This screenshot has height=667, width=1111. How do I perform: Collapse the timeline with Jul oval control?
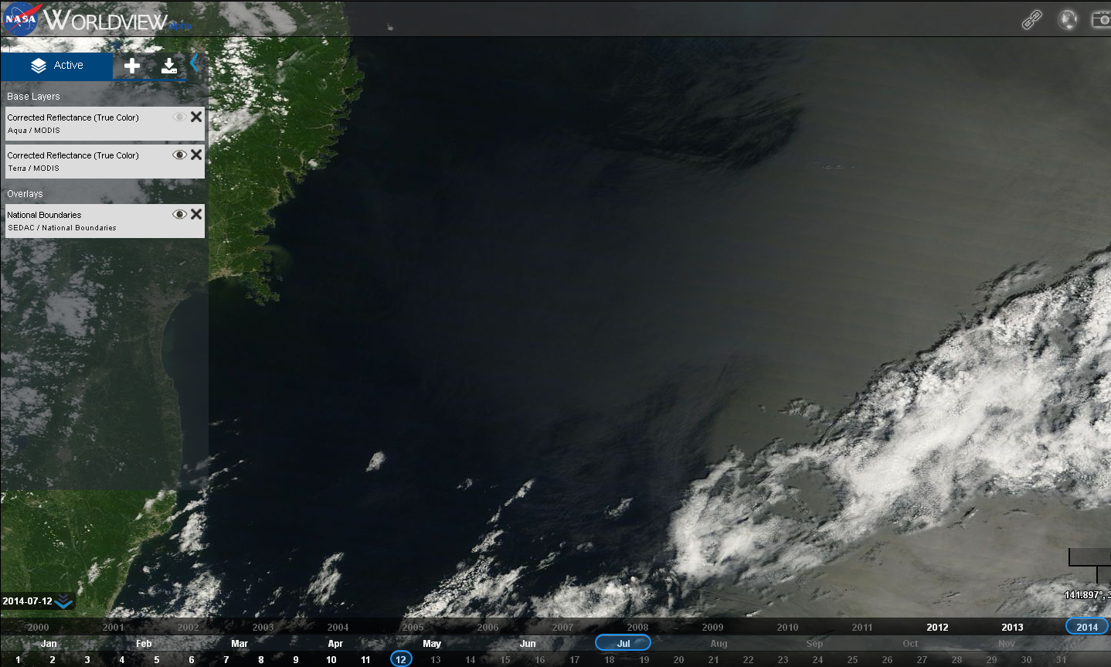click(623, 642)
